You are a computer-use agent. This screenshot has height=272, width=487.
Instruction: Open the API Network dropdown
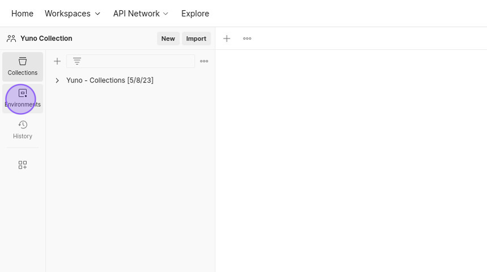(x=140, y=14)
